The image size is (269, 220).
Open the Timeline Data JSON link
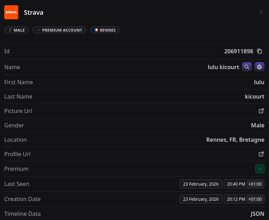tap(257, 214)
